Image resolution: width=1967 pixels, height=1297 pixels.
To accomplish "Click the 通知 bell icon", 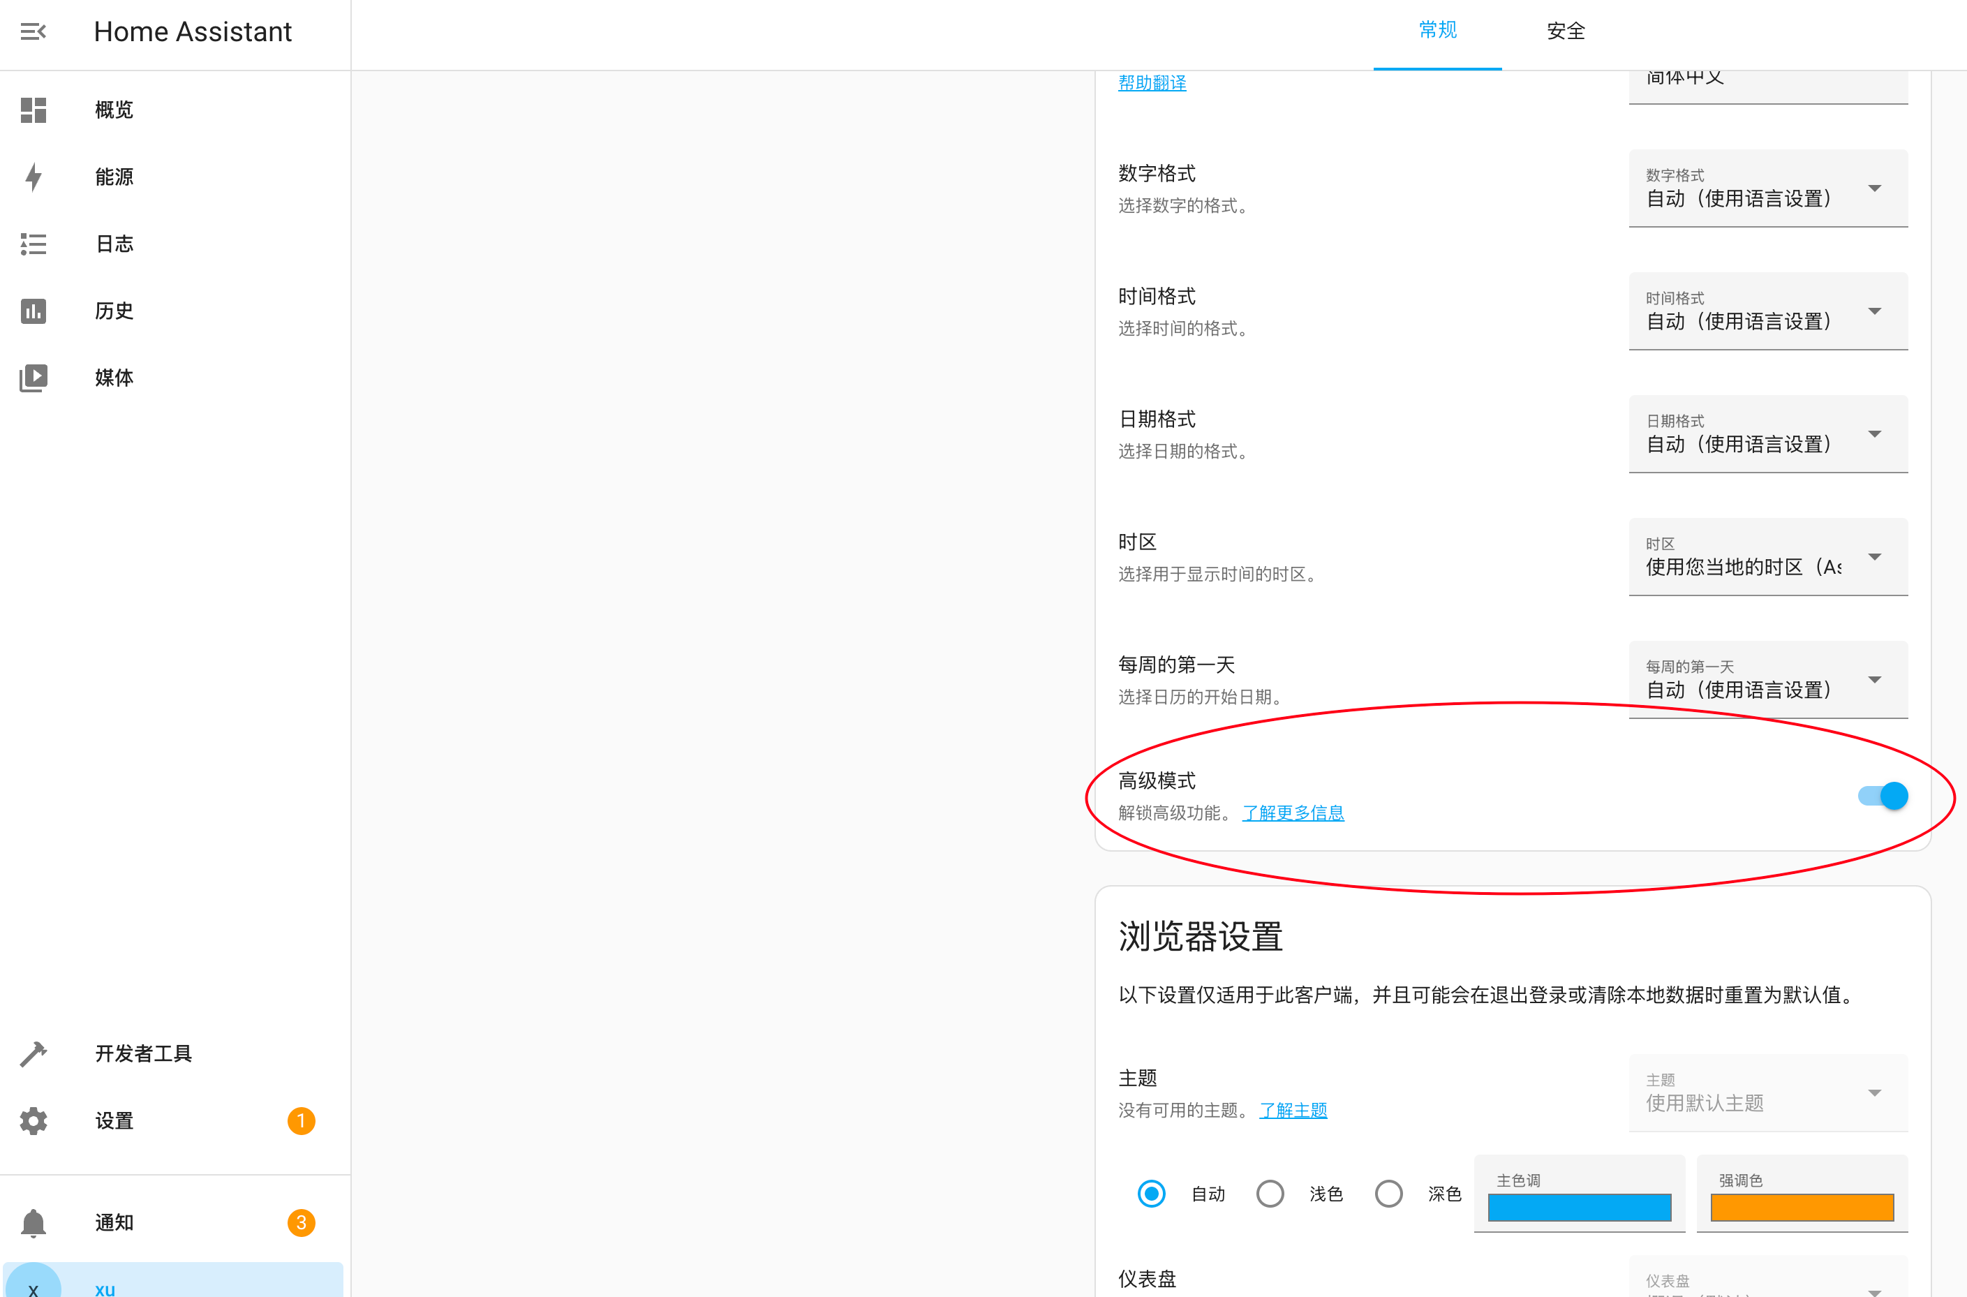I will pyautogui.click(x=33, y=1222).
